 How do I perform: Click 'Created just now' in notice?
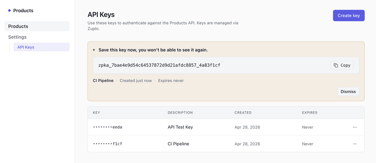[x=136, y=81]
